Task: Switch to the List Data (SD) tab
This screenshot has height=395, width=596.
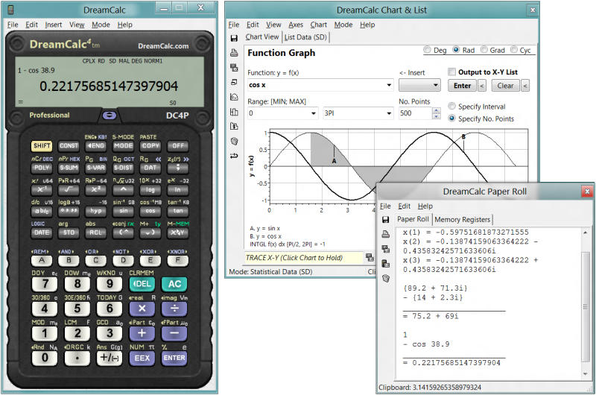Action: click(305, 37)
